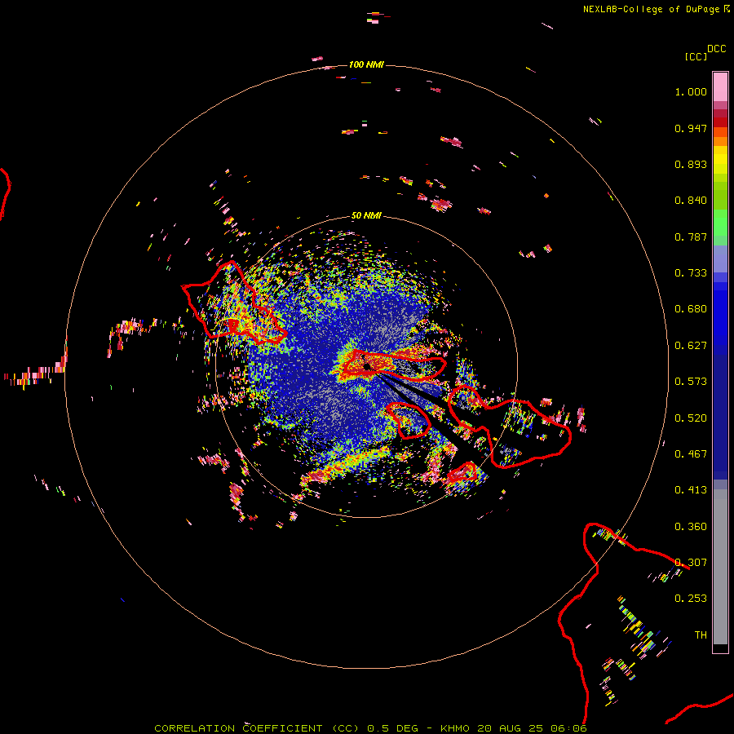The image size is (734, 734).
Task: Click the KHMO station identifier in the footer
Action: coord(454,728)
